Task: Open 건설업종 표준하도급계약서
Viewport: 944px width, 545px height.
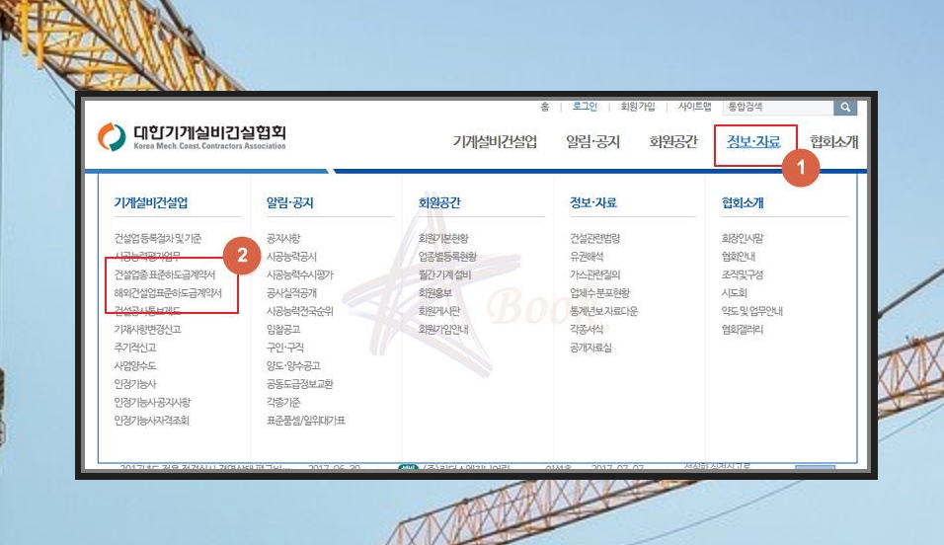Action: click(165, 274)
